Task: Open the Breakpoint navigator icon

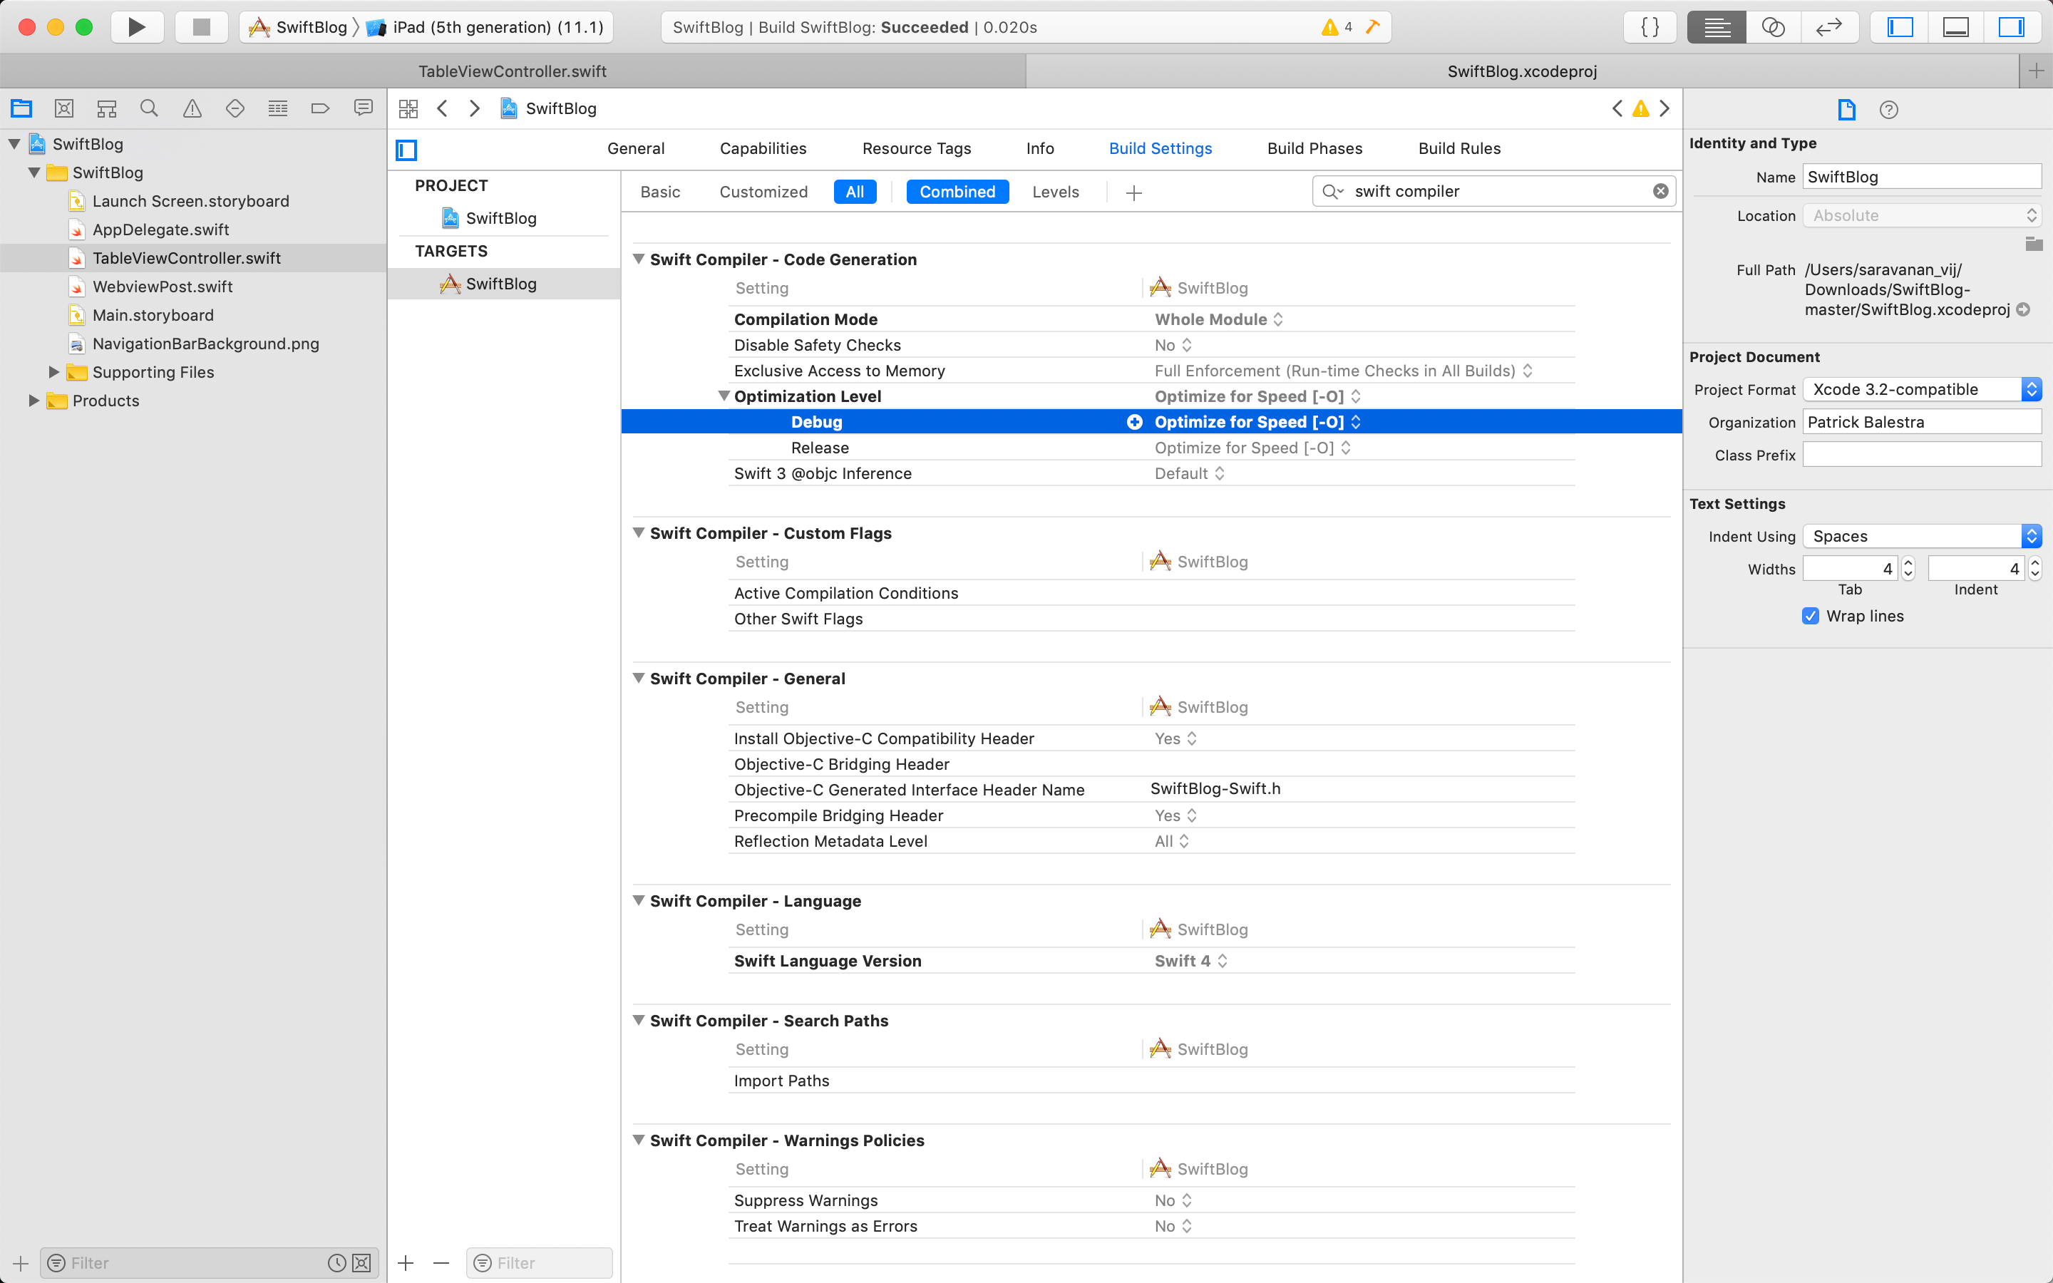Action: point(320,108)
